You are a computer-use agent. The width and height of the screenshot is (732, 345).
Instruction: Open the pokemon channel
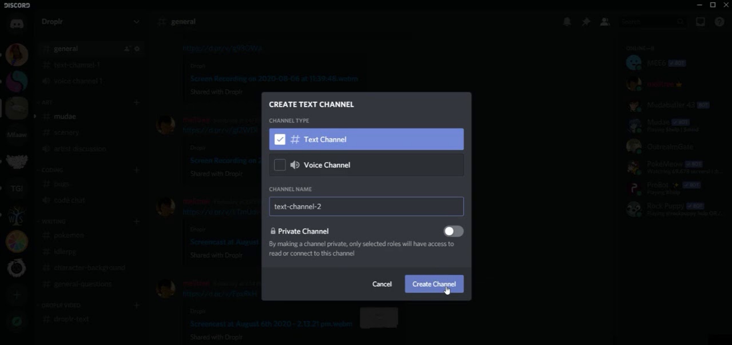pos(90,235)
